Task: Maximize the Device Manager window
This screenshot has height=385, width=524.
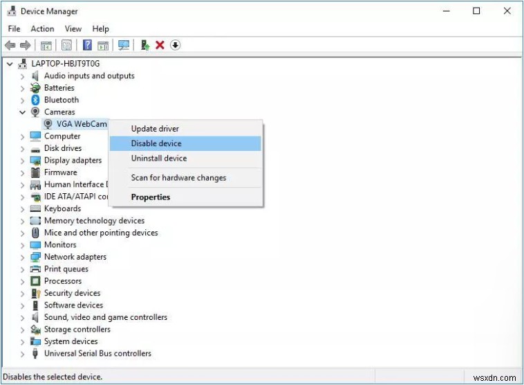Action: [476, 11]
